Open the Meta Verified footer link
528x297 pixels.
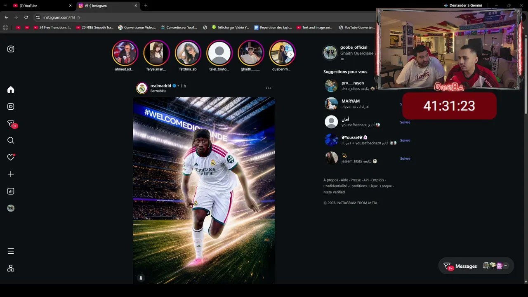pyautogui.click(x=334, y=192)
